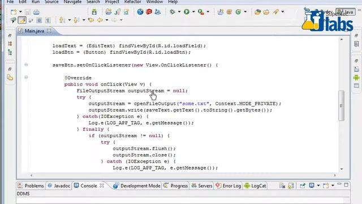Click the Debug bug icon
The image size is (362, 204).
(x=172, y=11)
